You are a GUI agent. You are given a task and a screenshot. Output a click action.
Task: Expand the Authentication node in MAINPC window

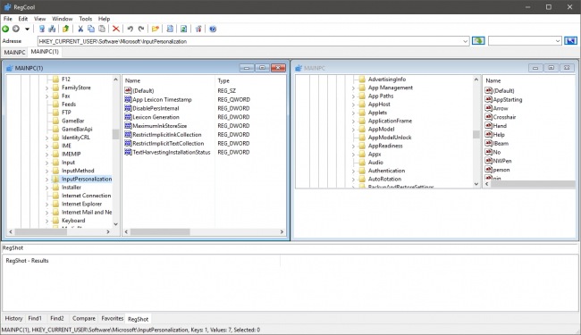click(x=353, y=171)
